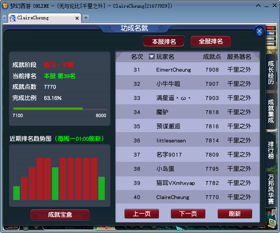
Task: Switch to 全服排名 ranking
Action: (x=211, y=41)
